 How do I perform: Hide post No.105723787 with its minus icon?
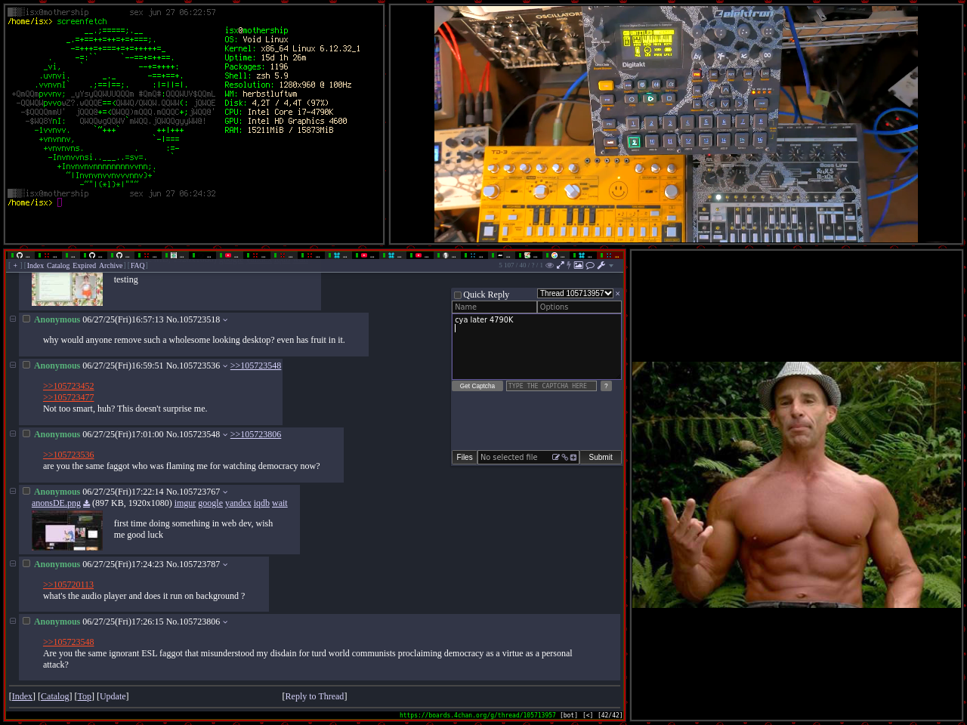point(12,564)
